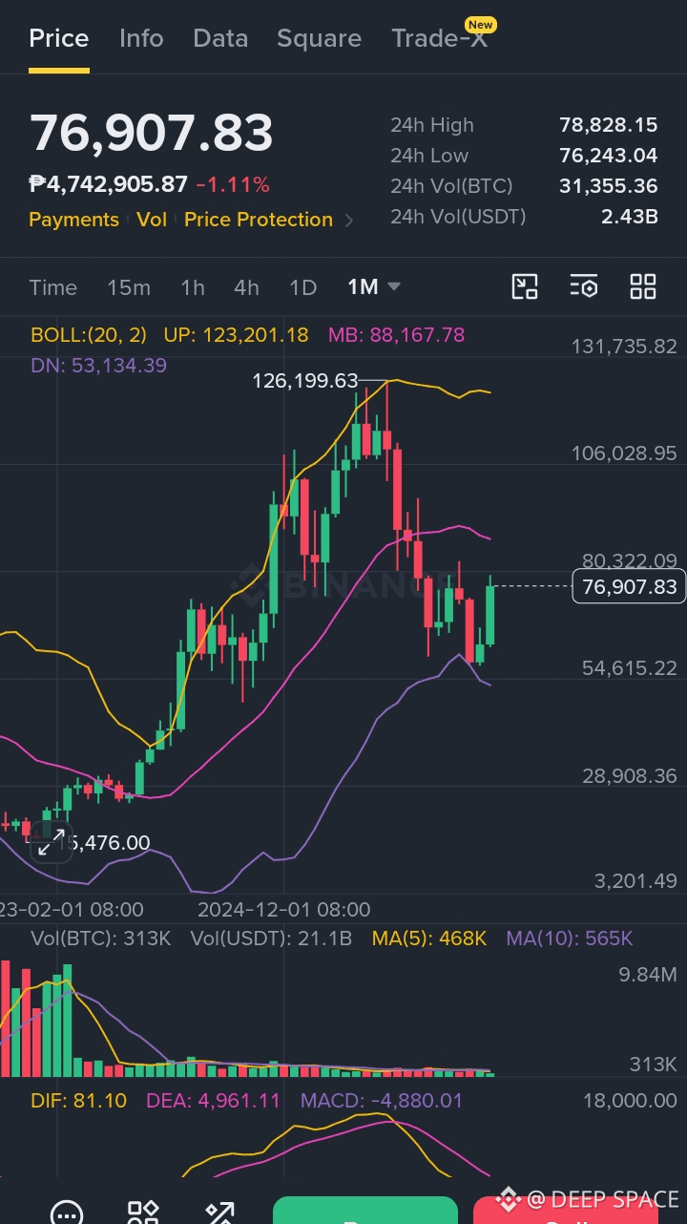This screenshot has width=687, height=1224.
Task: Click the current price label 76,907.83 on axis
Action: [x=629, y=585]
